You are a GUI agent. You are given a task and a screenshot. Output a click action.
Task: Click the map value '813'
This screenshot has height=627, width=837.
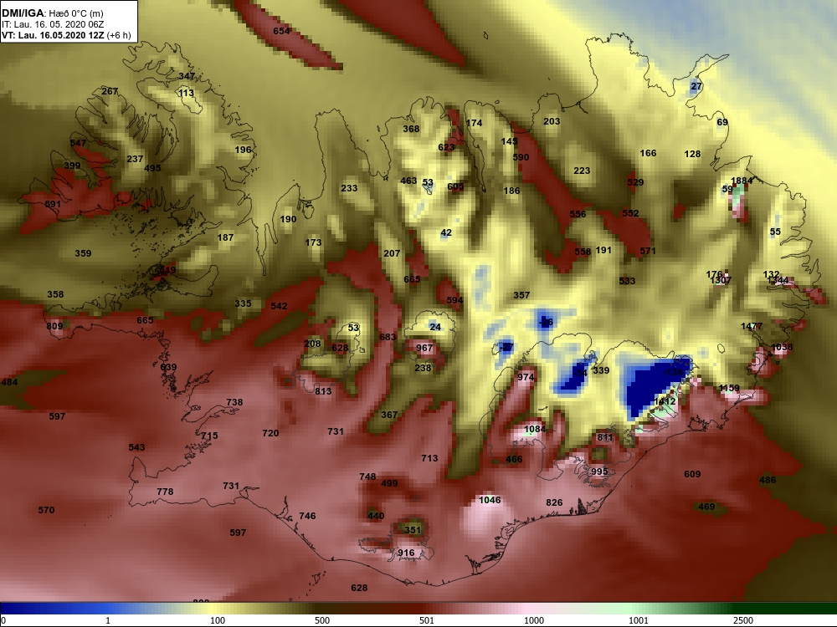[x=323, y=391]
